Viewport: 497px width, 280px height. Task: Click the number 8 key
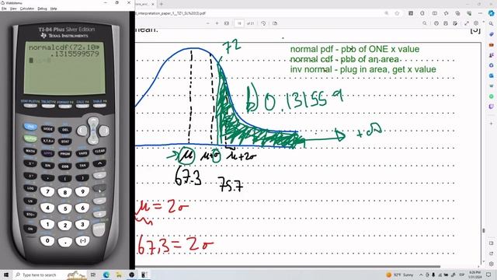(65, 192)
